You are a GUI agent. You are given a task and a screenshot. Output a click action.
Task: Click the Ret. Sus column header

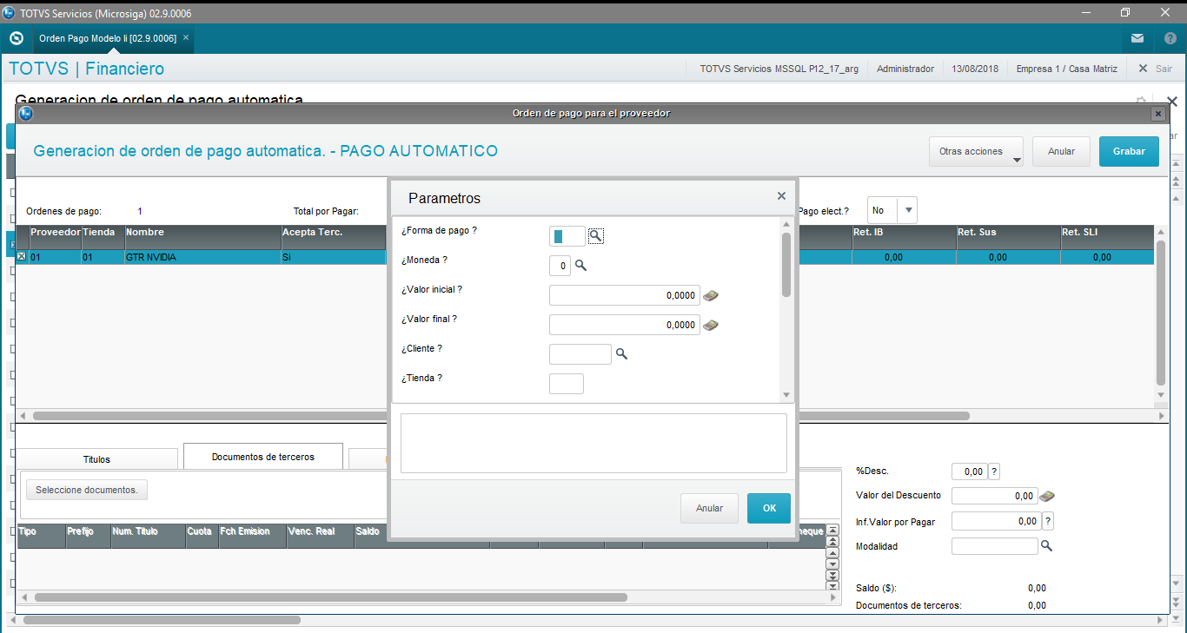1008,238
